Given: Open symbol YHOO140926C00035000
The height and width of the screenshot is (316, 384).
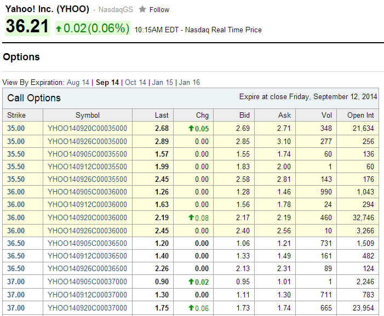Looking at the screenshot, I should 88,141.
